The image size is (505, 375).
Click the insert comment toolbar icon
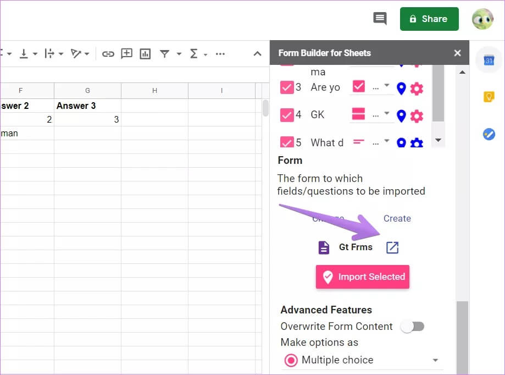click(x=127, y=53)
